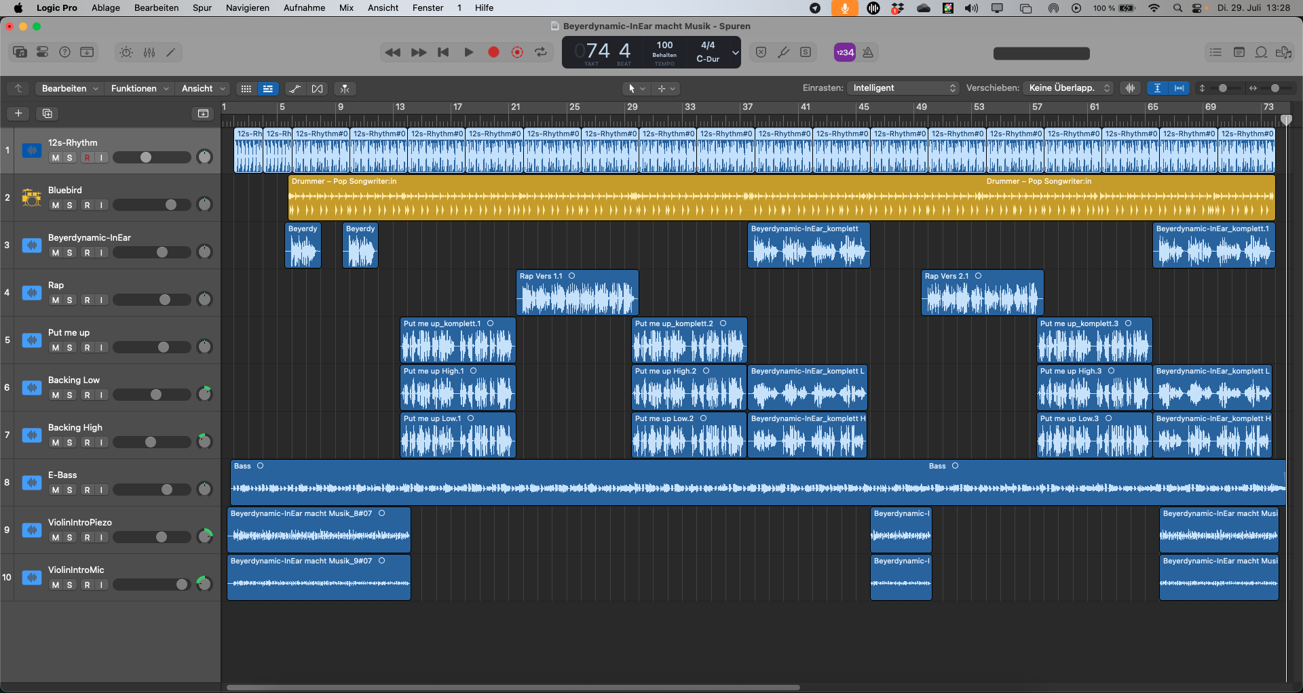Screen dimensions: 1303x693
Task: Select the Beyerdynamic-InEar_komplett.1 region
Action: click(x=1214, y=245)
